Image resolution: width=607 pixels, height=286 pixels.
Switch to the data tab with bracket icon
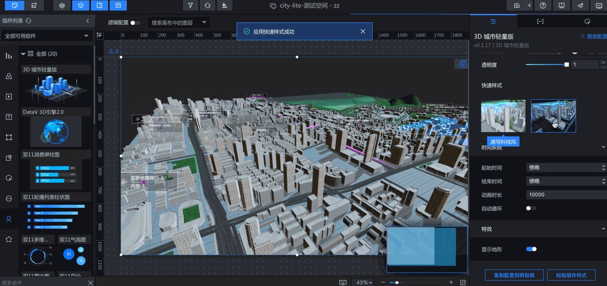(x=540, y=21)
